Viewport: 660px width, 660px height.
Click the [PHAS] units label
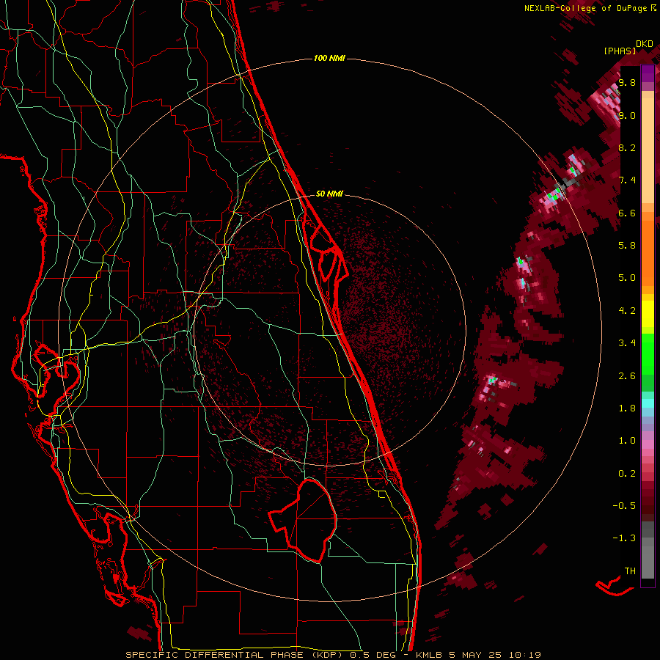tap(620, 51)
